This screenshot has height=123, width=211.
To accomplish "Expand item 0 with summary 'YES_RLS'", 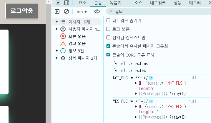I will point(136,107).
